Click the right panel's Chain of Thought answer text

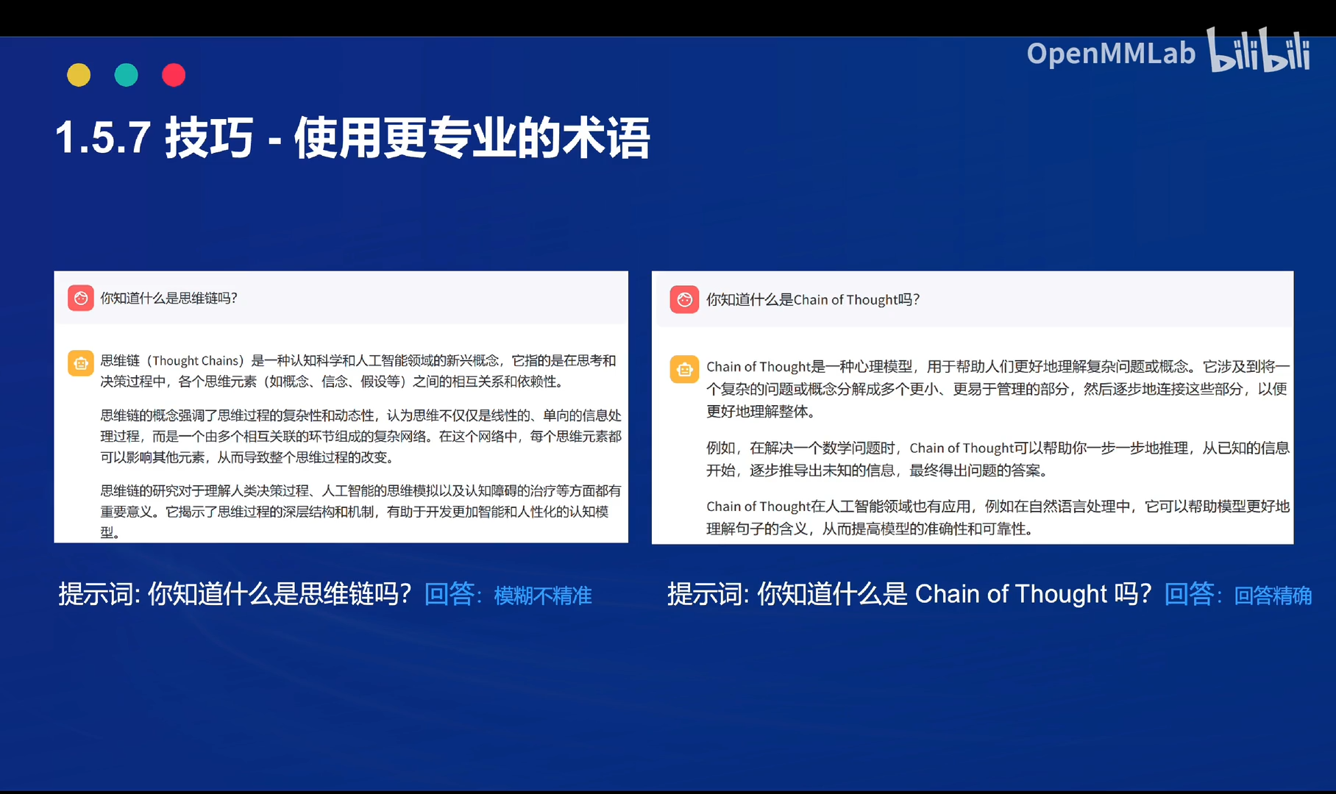click(993, 390)
